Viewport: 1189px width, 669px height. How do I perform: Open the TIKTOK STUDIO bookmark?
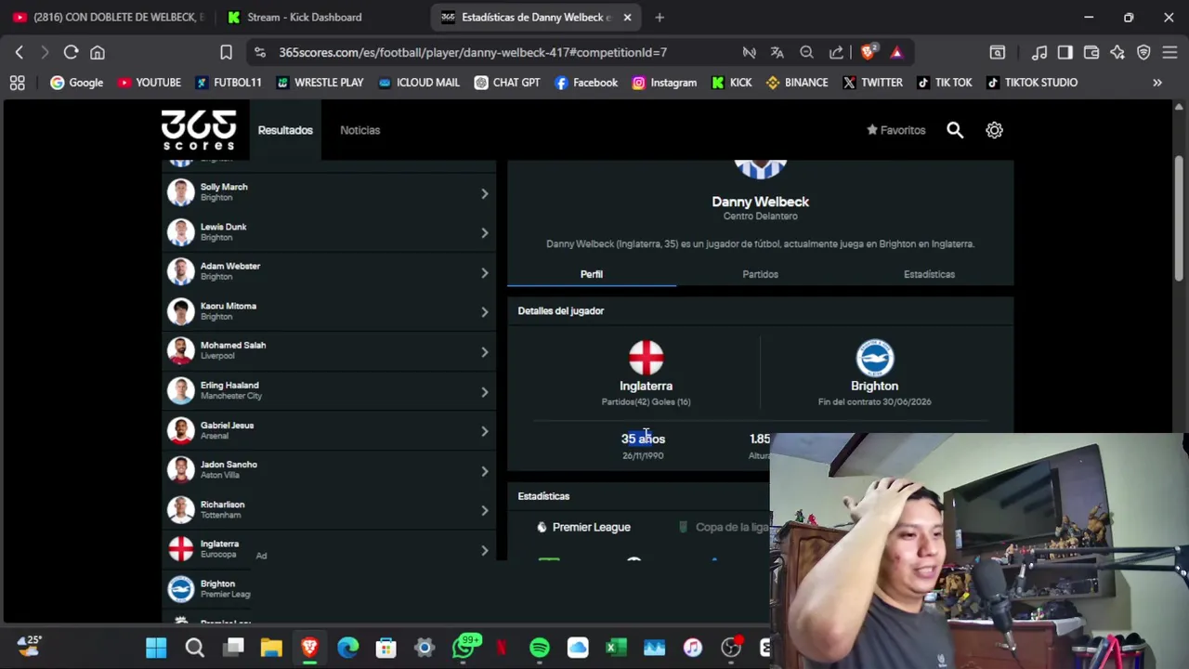1031,83
